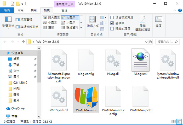Viewport: 183px width, 125px height.
Task: Switch to 詳細資料 details layout
Action: (x=70, y=27)
